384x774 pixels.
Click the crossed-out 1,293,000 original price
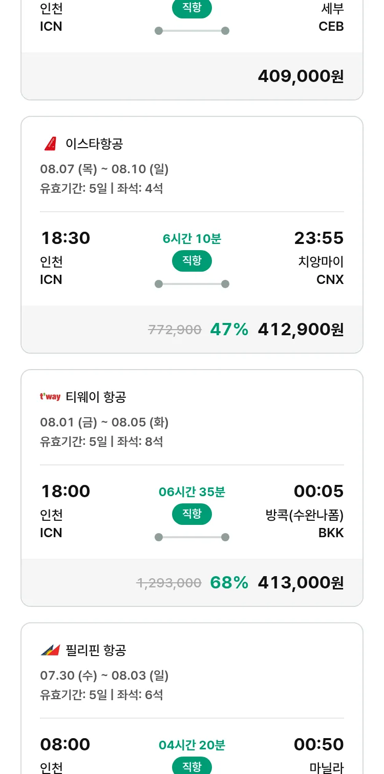coord(169,583)
